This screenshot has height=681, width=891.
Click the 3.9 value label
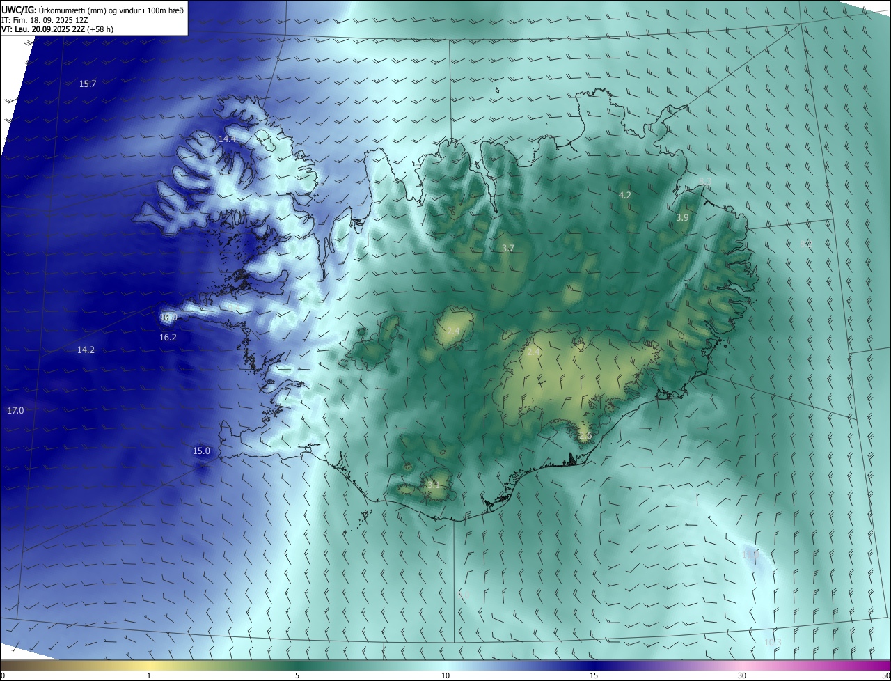[682, 217]
